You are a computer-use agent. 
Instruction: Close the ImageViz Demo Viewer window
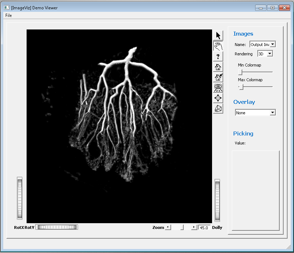point(284,8)
